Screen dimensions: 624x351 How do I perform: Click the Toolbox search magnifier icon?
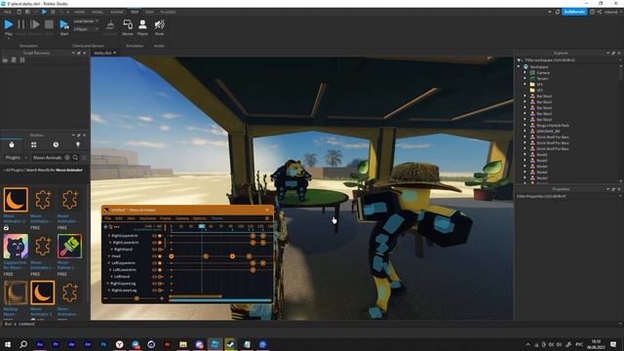pyautogui.click(x=75, y=158)
